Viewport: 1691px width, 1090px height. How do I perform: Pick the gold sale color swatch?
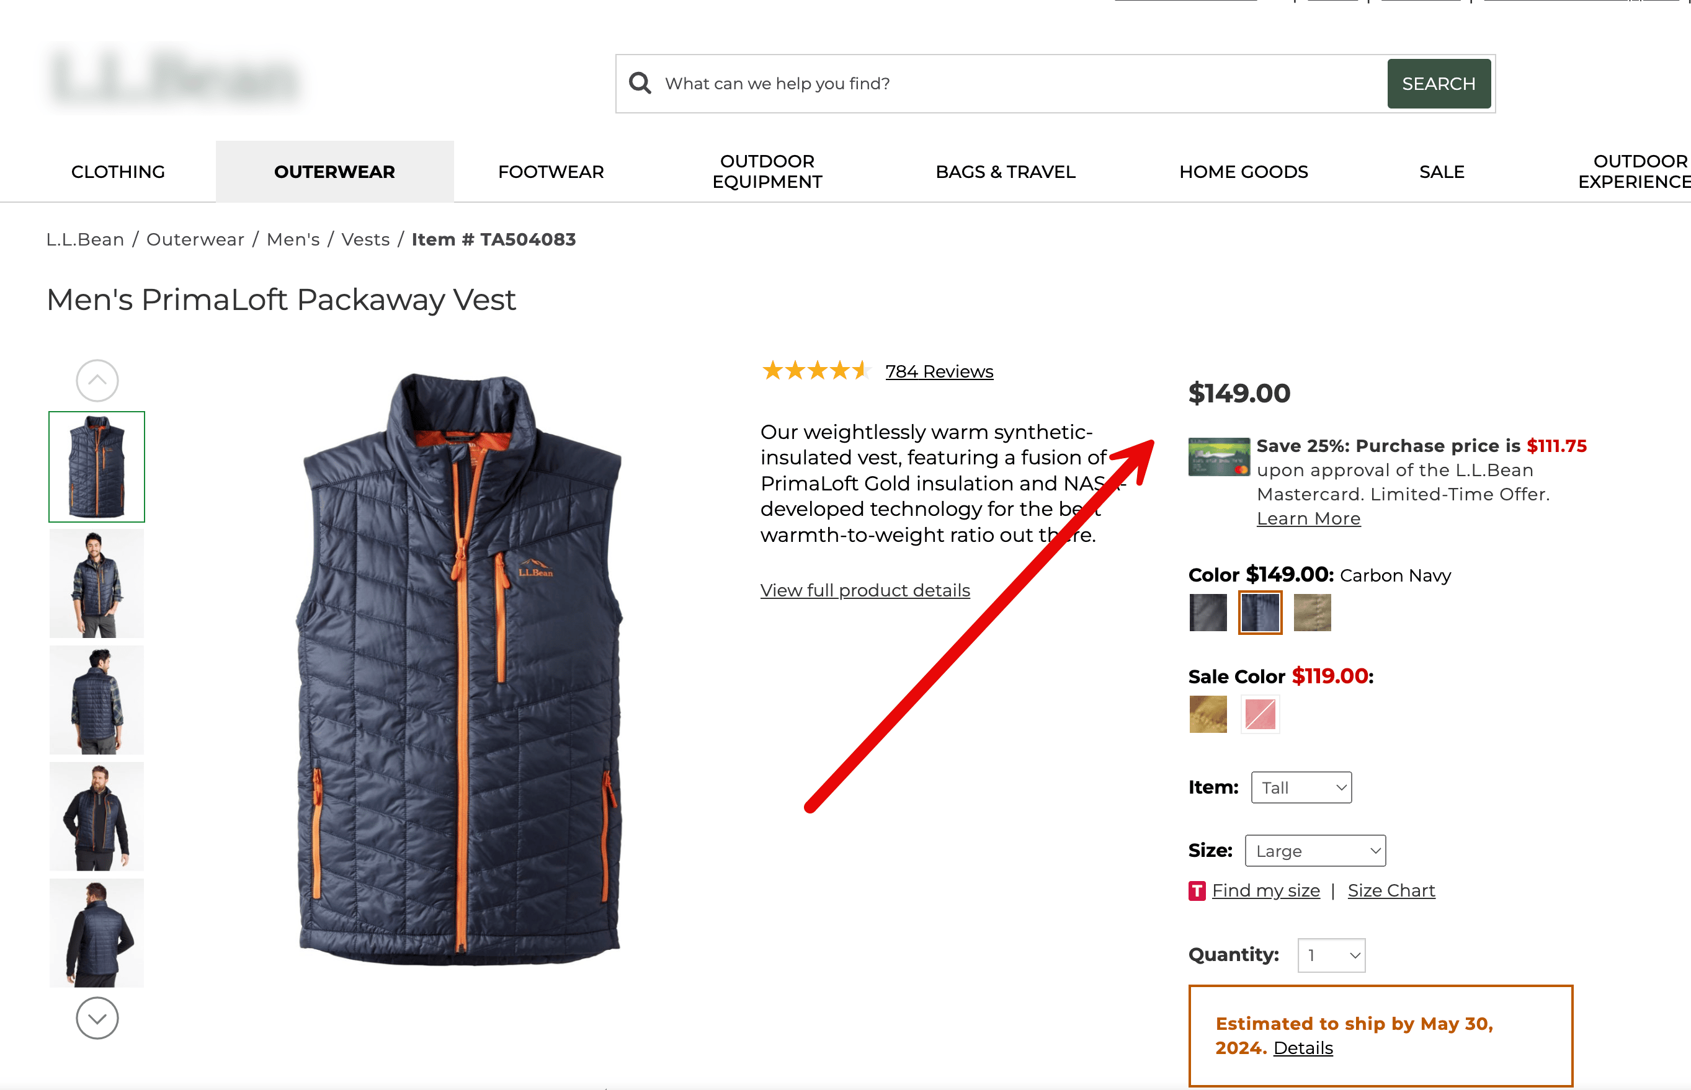point(1208,714)
